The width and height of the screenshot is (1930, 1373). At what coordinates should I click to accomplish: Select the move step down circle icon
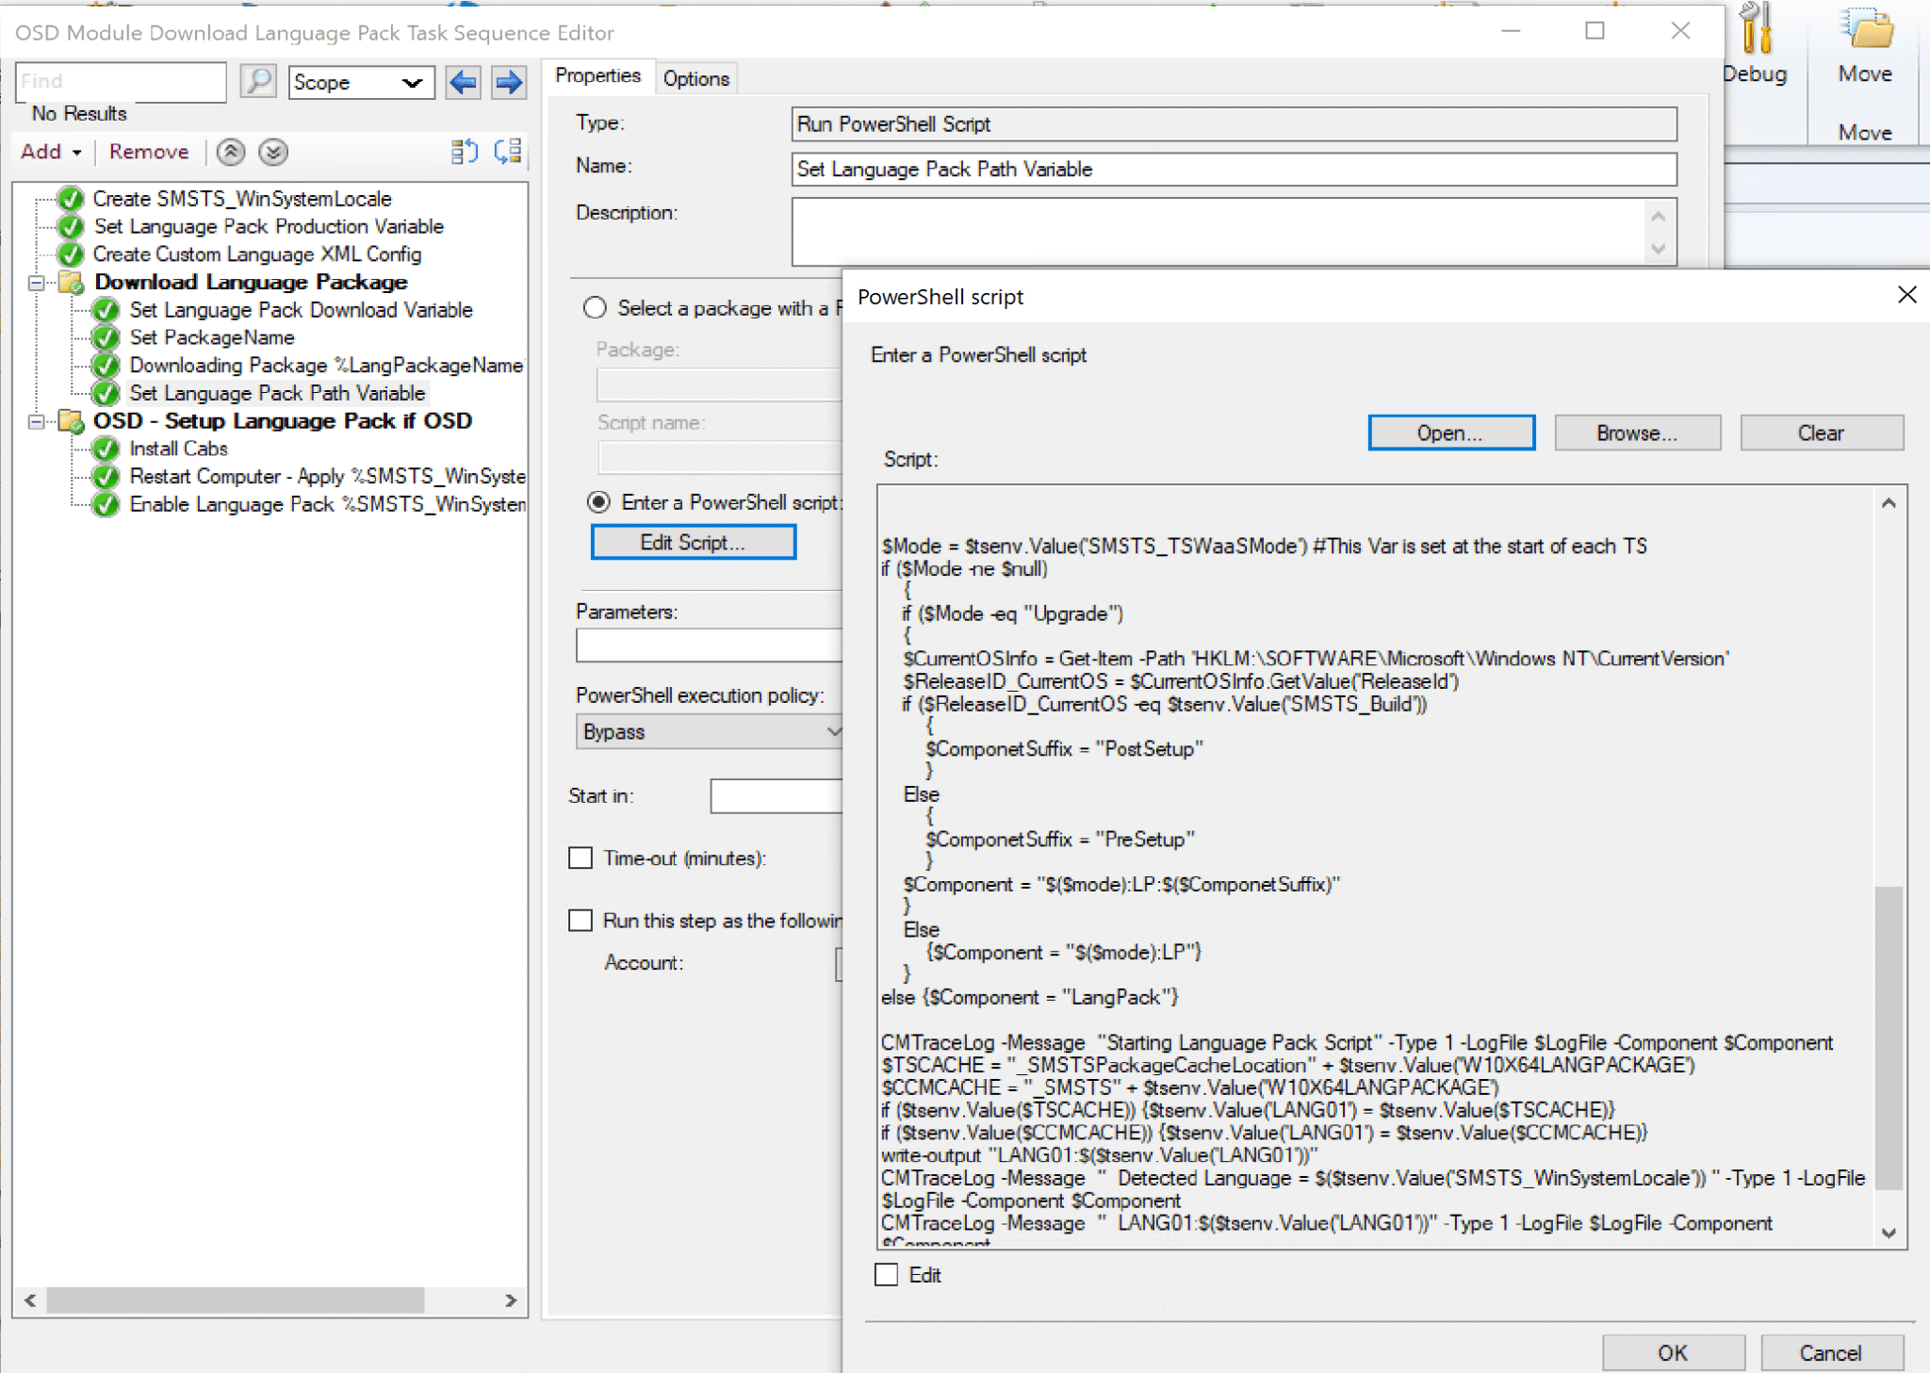pyautogui.click(x=272, y=152)
